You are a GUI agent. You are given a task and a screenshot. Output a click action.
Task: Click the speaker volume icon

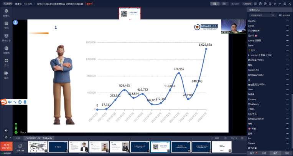click(6, 130)
